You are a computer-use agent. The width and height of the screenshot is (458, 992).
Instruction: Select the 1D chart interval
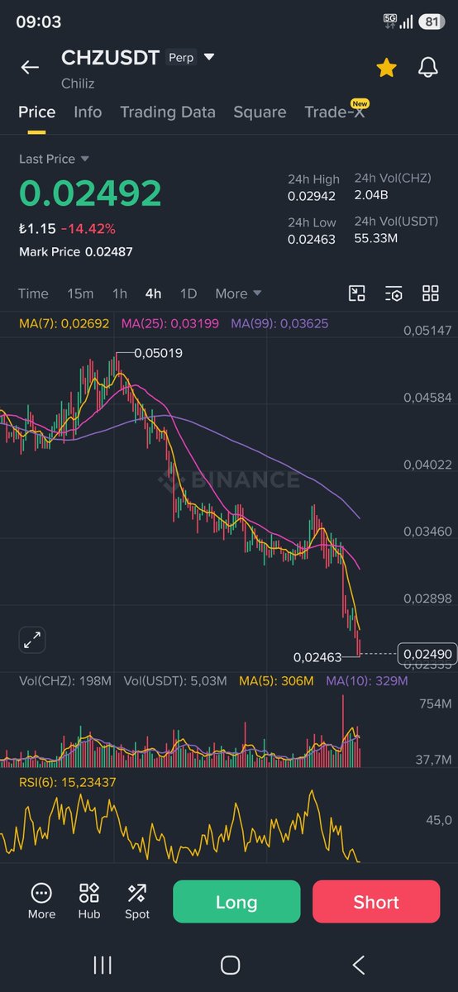click(x=188, y=293)
